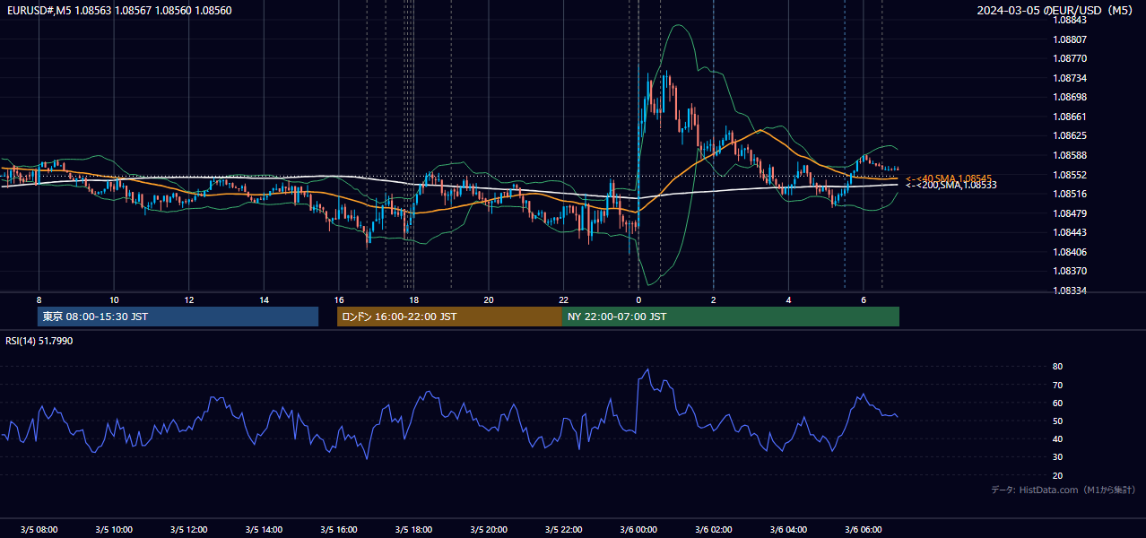Select the ロンドン 16:00-22:00 JST session bar

449,317
